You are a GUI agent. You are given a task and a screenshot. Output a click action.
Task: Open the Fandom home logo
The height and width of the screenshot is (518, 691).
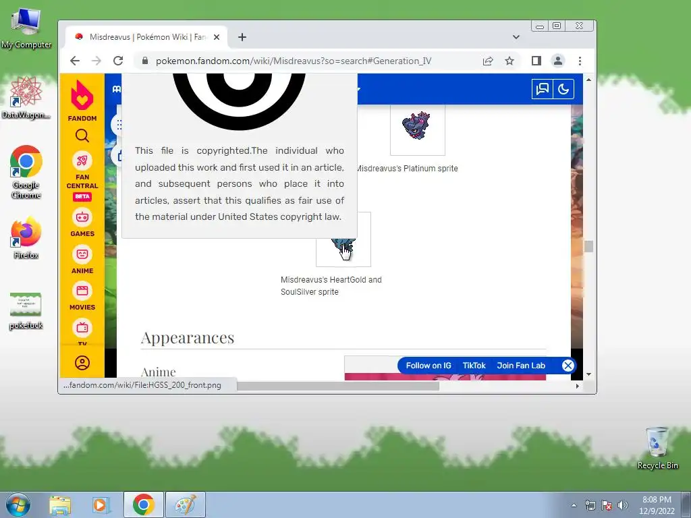pyautogui.click(x=82, y=100)
